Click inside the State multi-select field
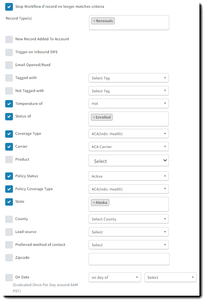The image size is (205, 302). click(x=129, y=205)
